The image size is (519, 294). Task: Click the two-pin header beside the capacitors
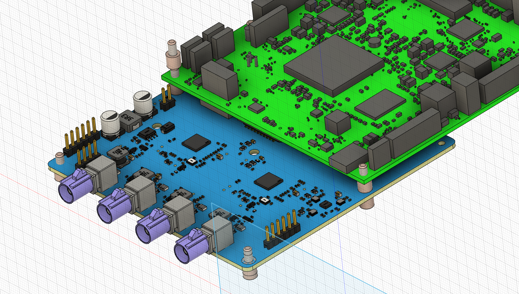(x=167, y=99)
